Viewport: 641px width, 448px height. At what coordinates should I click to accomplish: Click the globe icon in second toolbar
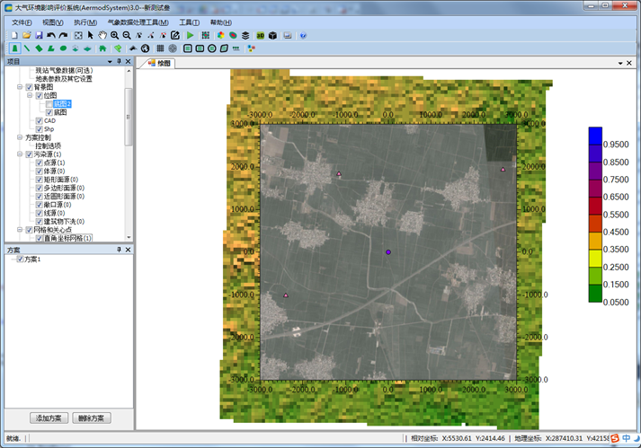click(146, 48)
